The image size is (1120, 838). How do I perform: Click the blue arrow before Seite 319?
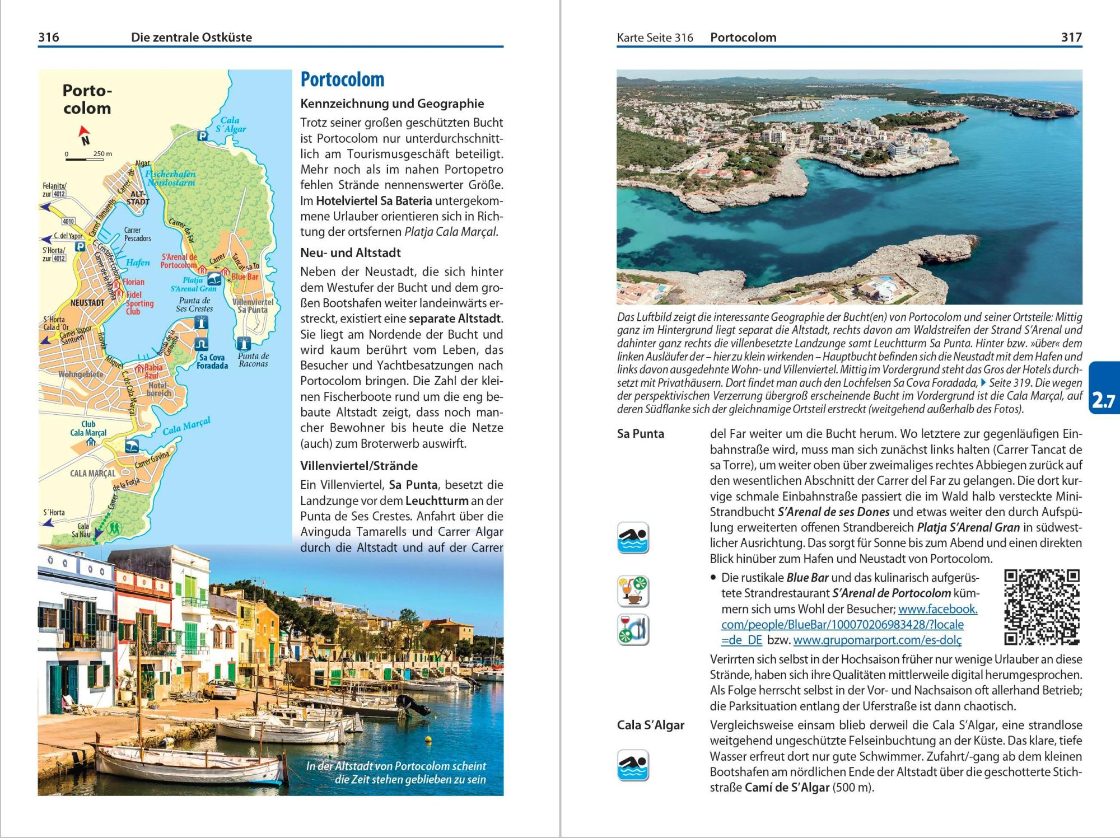tap(983, 383)
